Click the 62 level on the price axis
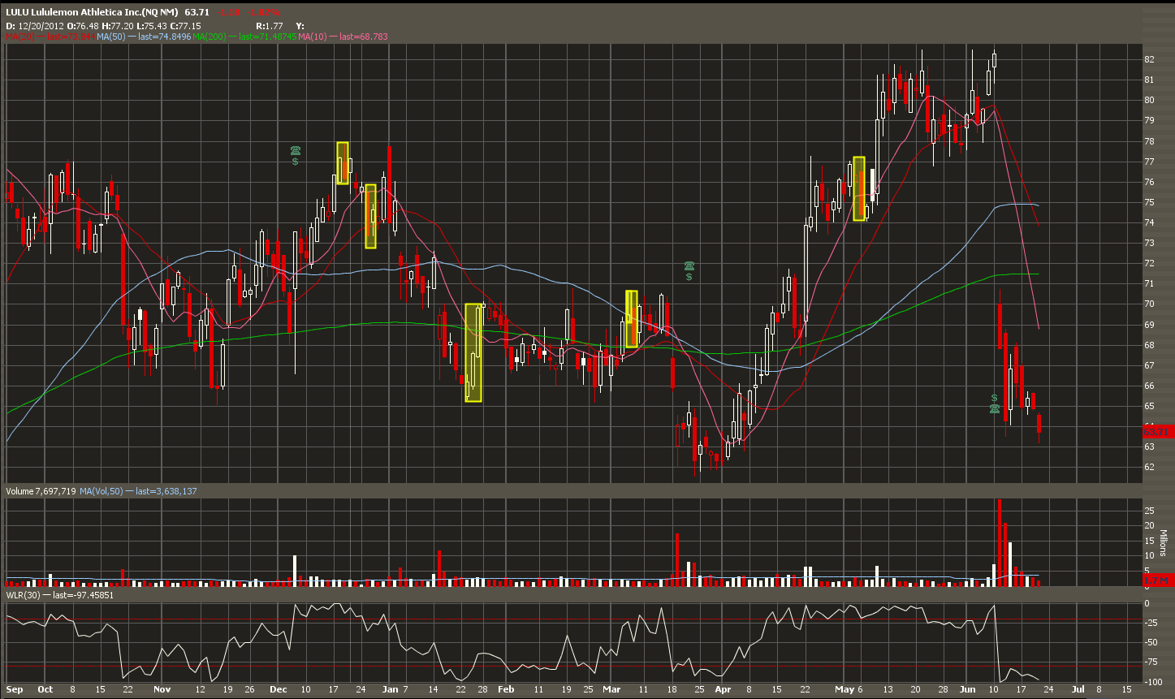 click(x=1150, y=468)
